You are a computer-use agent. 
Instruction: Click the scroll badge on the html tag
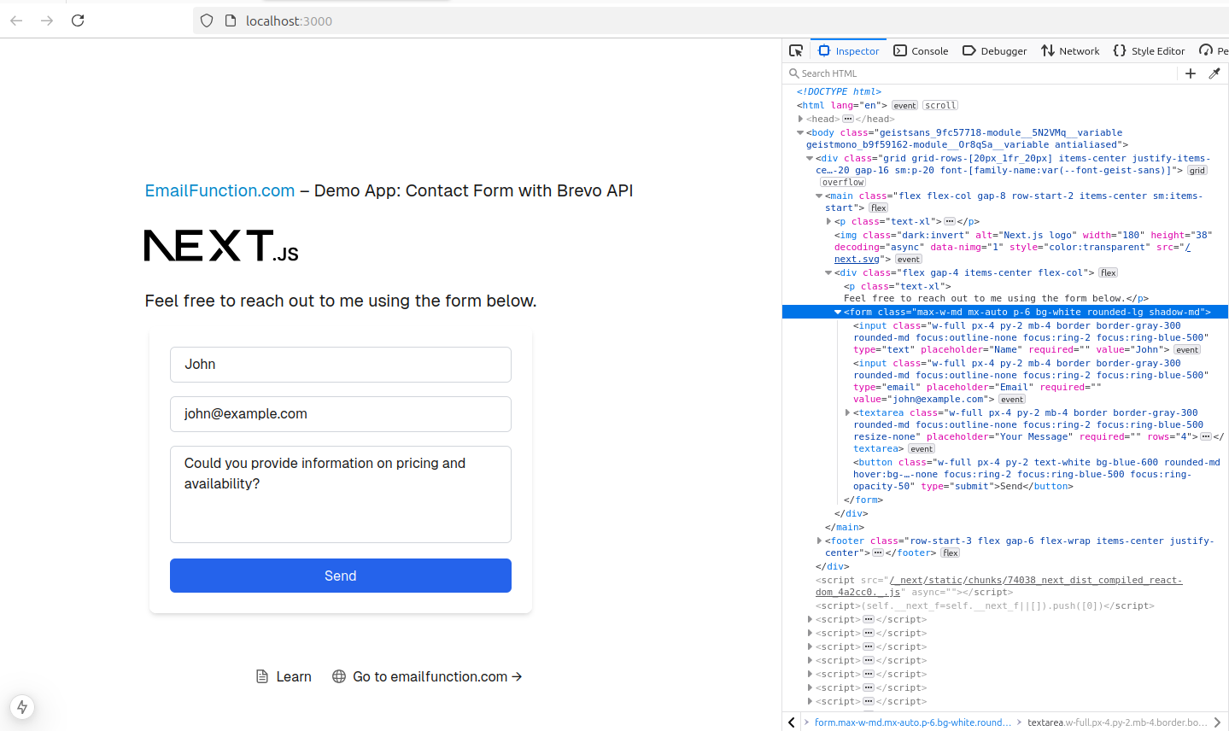click(x=940, y=105)
